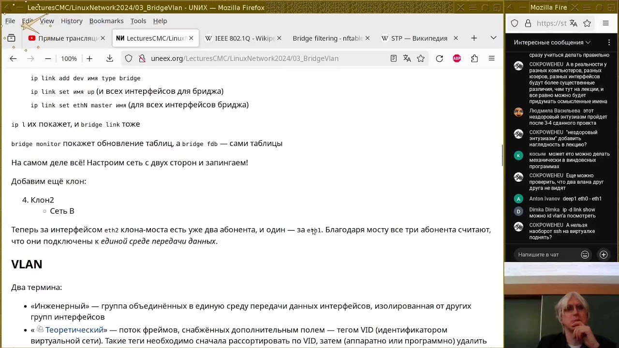Close the IEEE 802.1Q tab
This screenshot has width=619, height=348.
[x=279, y=38]
